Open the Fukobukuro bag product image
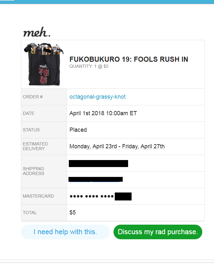214x280 pixels. 44,64
